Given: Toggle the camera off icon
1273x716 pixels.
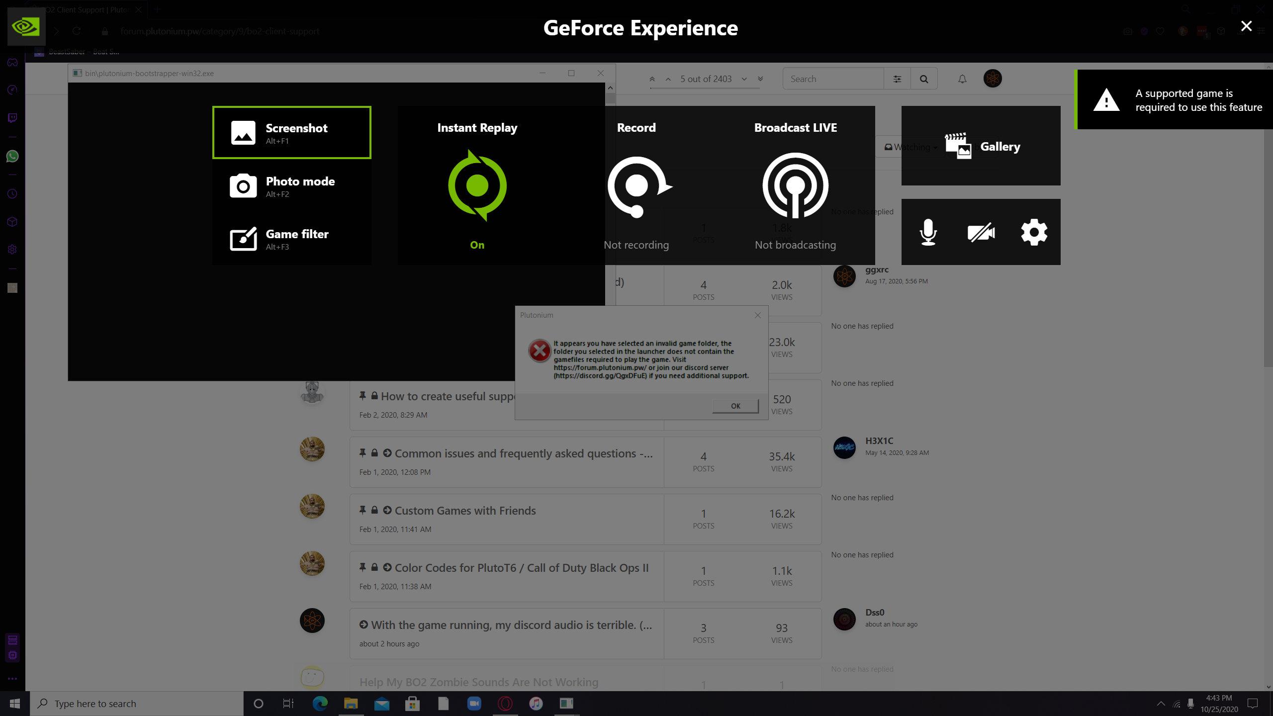Looking at the screenshot, I should (981, 232).
